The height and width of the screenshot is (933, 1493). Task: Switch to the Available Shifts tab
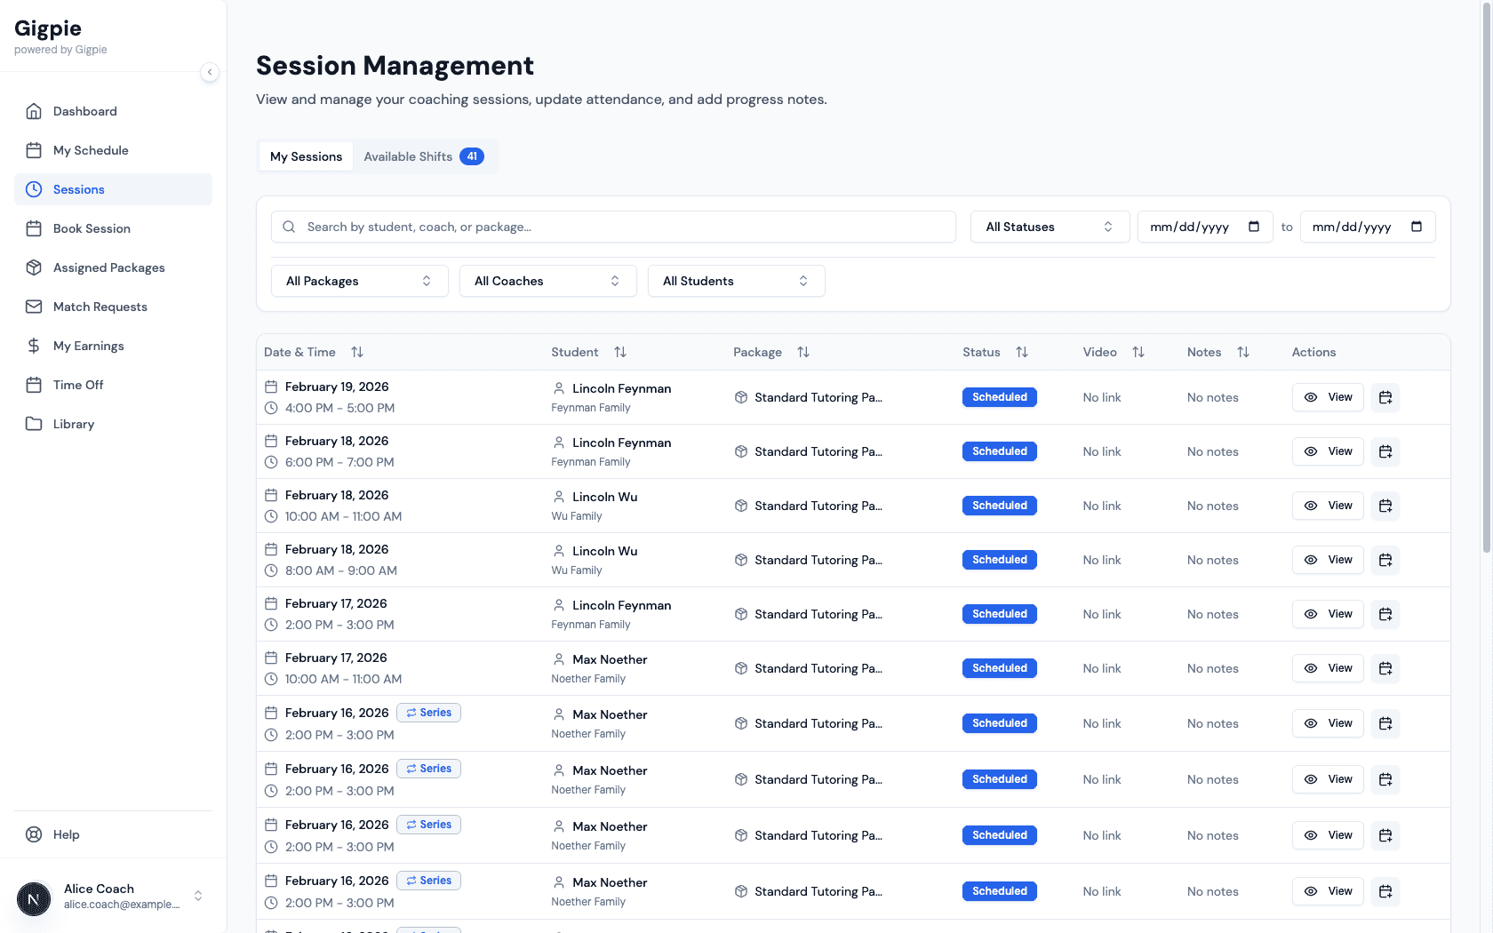pos(423,156)
